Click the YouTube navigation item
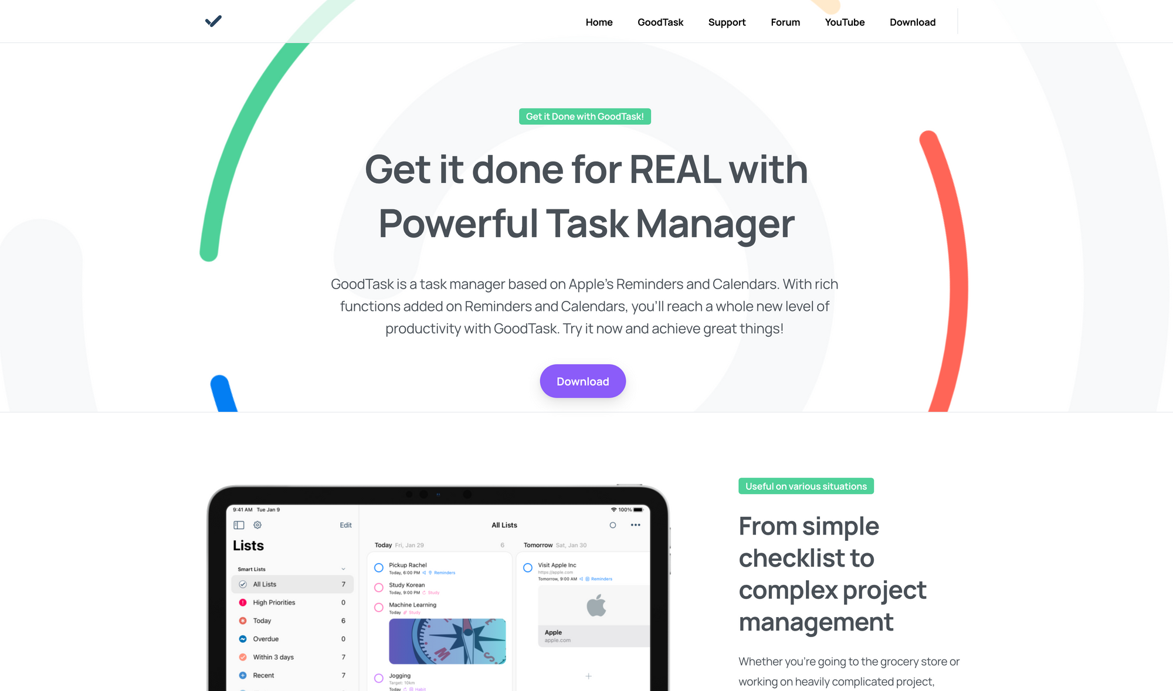The image size is (1173, 691). click(x=844, y=22)
